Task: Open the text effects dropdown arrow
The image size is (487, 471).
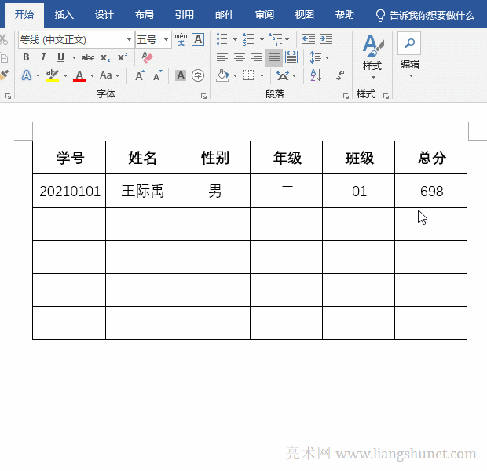Action: 38,75
